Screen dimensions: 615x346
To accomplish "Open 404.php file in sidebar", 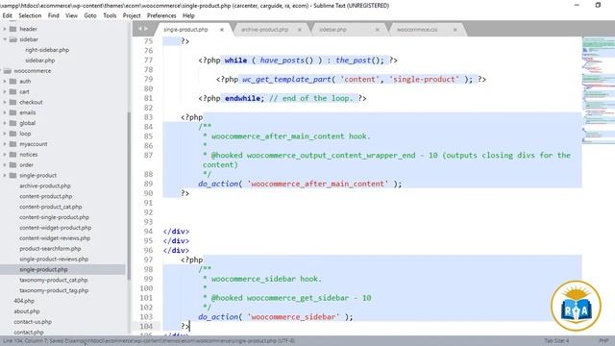I will 24,301.
